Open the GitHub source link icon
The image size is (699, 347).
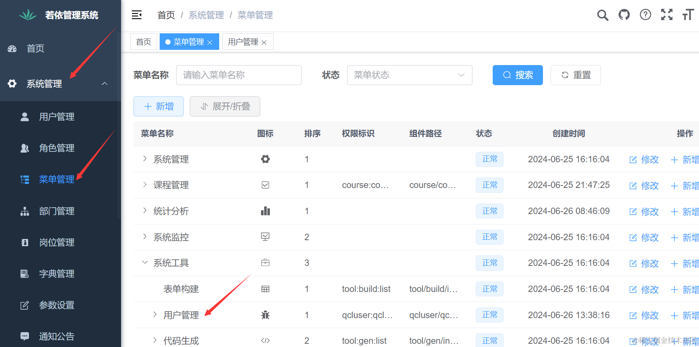pyautogui.click(x=624, y=15)
